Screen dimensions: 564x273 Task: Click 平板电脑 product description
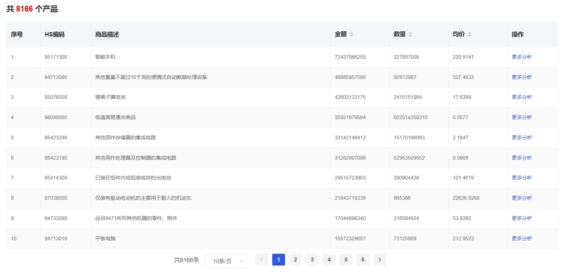point(105,239)
